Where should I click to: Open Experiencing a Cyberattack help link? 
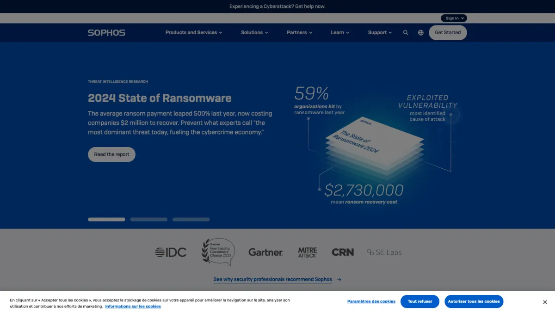(x=277, y=6)
